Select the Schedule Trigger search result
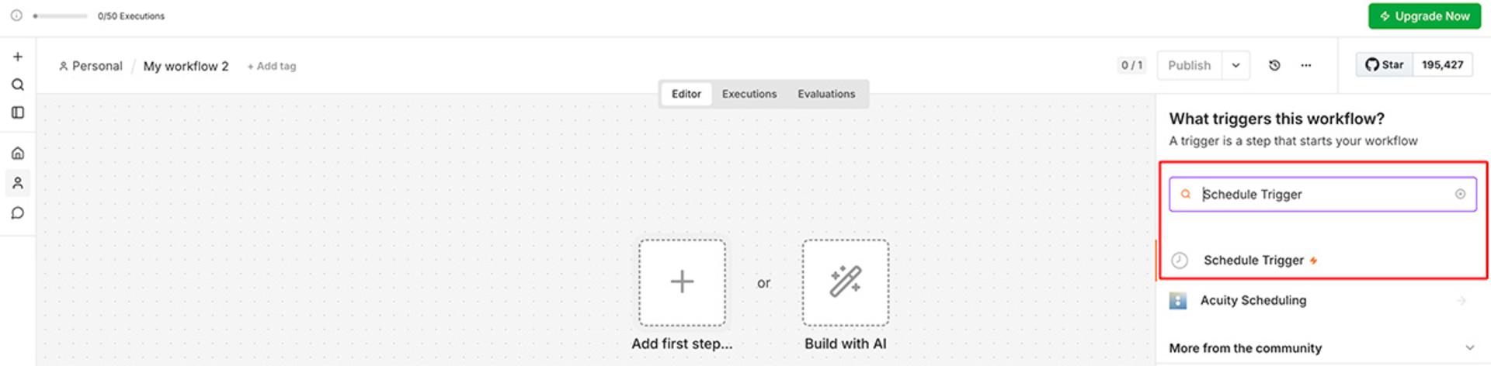This screenshot has width=1491, height=366. [1322, 261]
